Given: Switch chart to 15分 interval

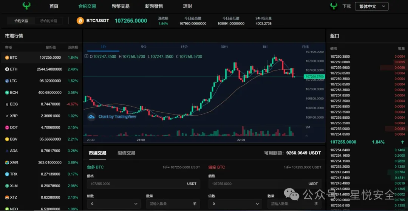Looking at the screenshot, I should pyautogui.click(x=184, y=47).
